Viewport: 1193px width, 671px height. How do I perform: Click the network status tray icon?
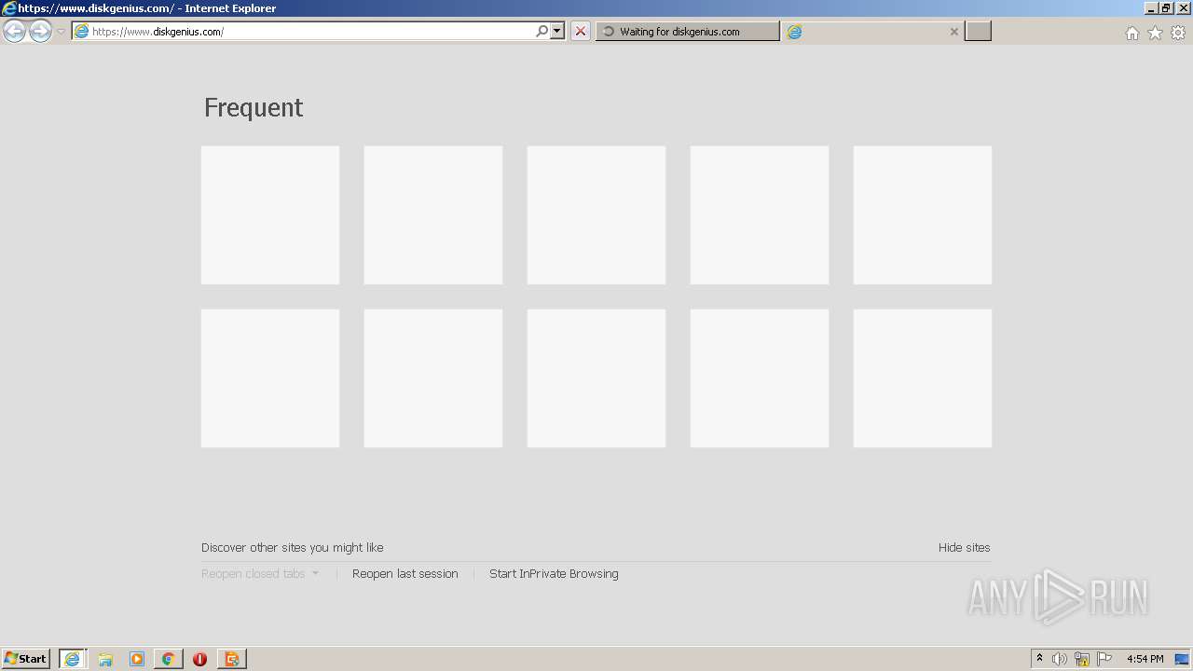coord(1082,659)
